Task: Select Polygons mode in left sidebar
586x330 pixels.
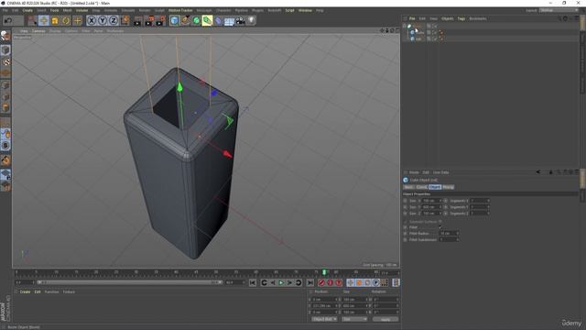Action: point(5,108)
